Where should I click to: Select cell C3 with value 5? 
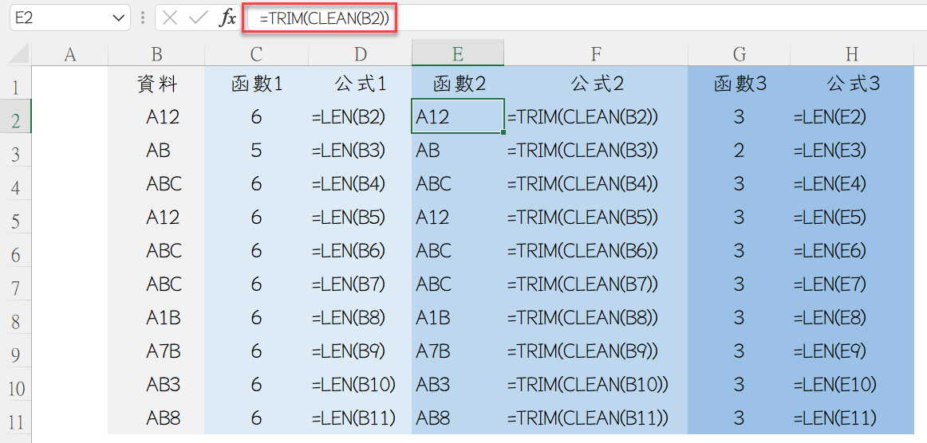pos(256,151)
